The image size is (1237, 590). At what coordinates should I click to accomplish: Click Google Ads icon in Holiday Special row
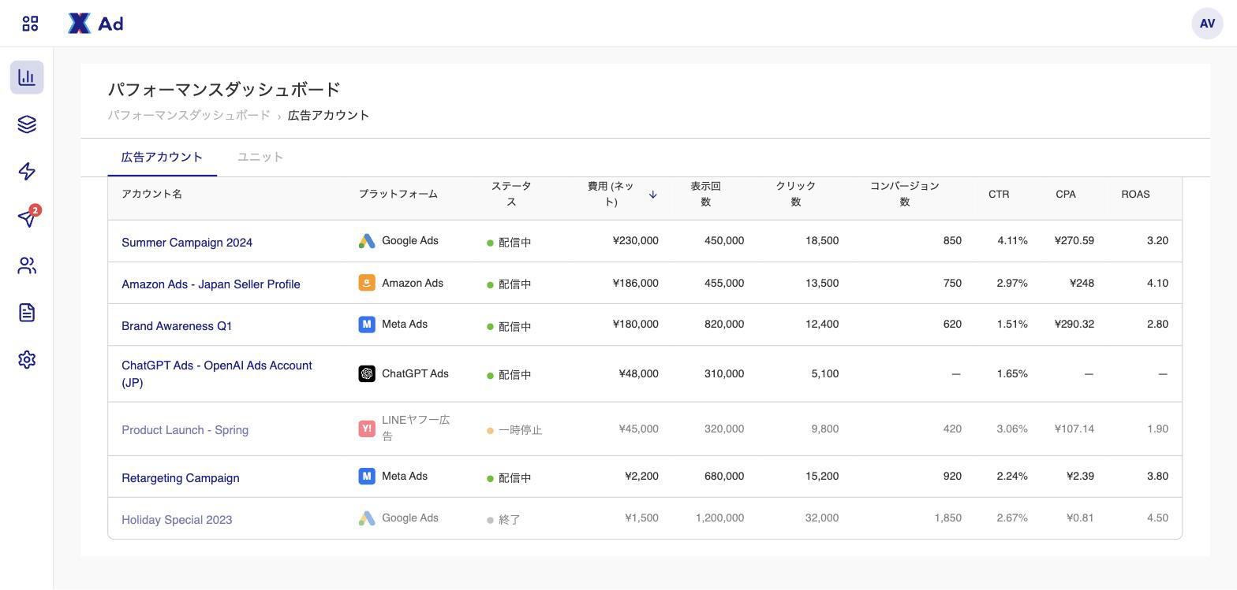[367, 518]
